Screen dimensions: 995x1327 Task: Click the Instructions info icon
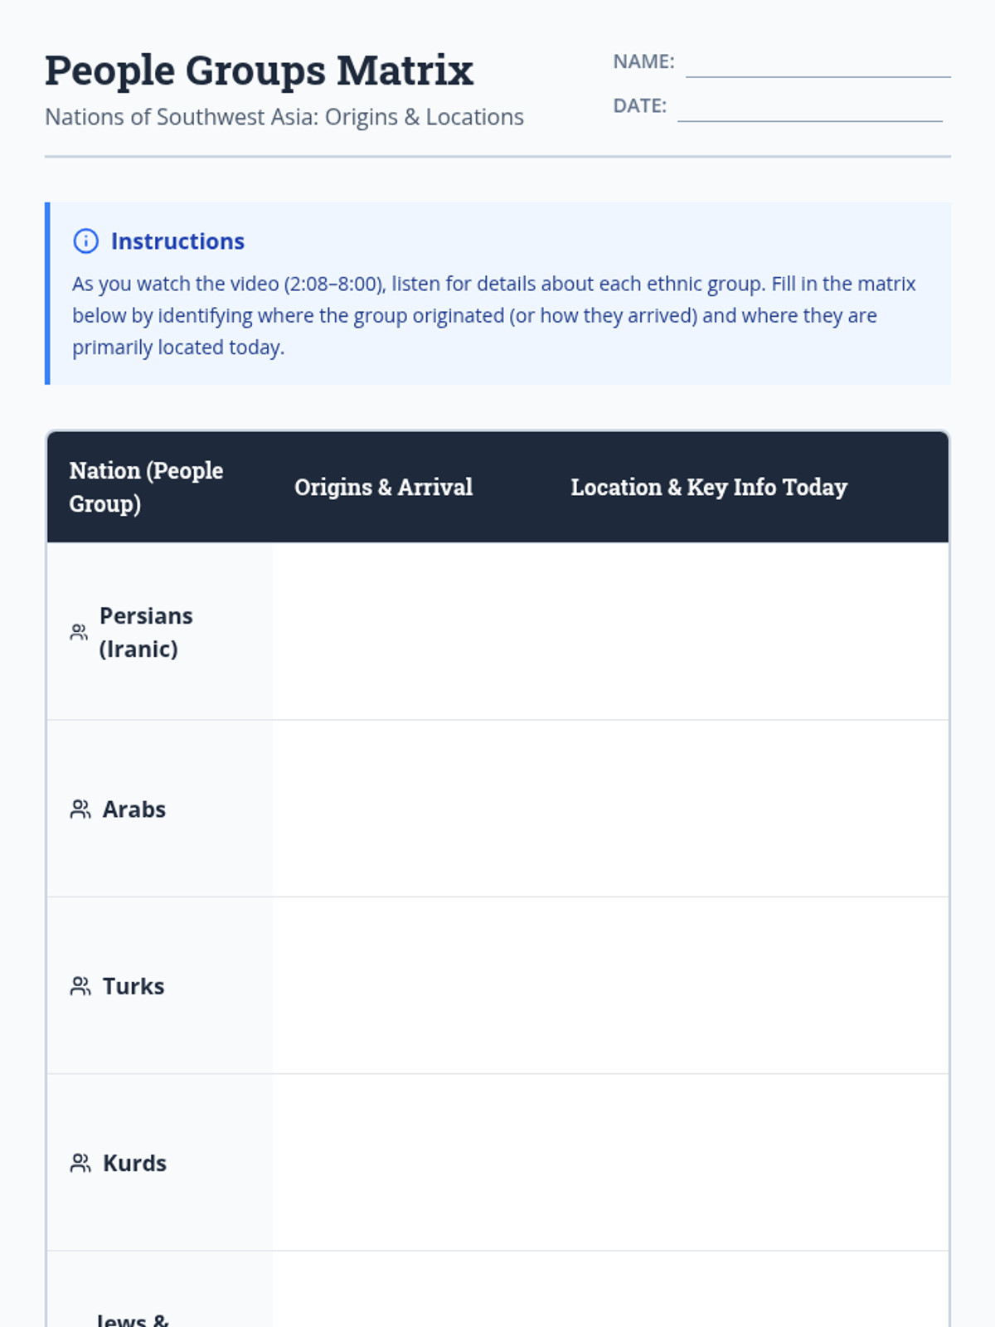tap(85, 241)
